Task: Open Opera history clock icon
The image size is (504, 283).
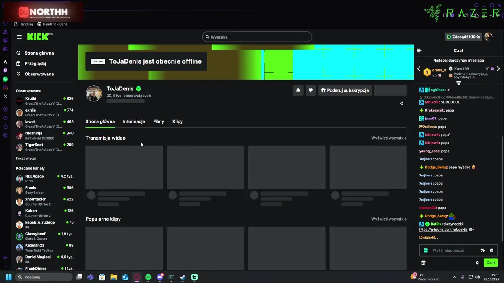Action: pyautogui.click(x=6, y=118)
